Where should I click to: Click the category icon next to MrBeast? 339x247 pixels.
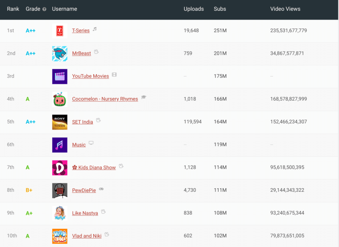96,52
